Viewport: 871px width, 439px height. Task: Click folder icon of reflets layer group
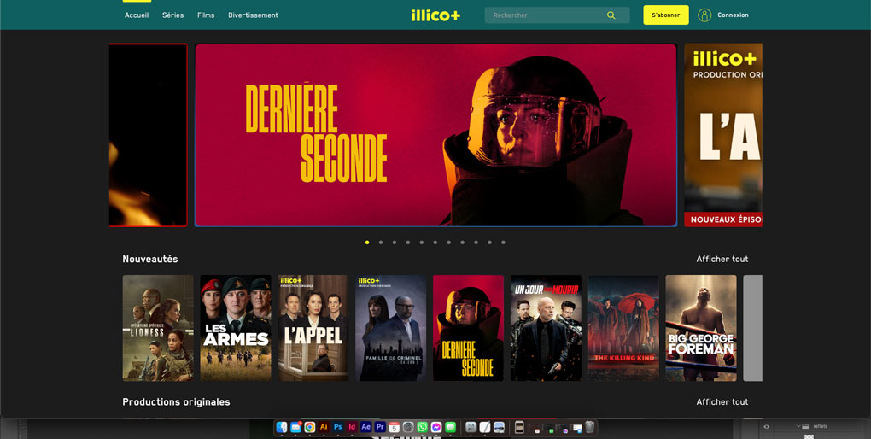pyautogui.click(x=805, y=426)
